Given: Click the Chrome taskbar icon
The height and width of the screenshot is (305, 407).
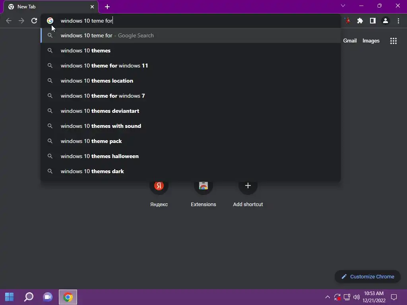Looking at the screenshot, I should coord(68,297).
